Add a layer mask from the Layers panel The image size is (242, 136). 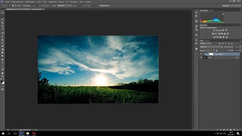[224, 130]
